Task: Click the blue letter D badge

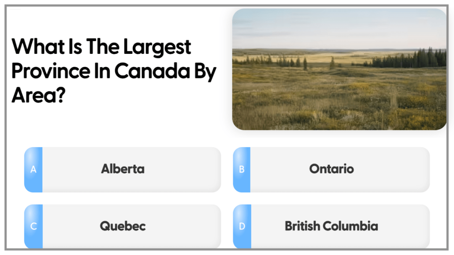Action: [x=242, y=227]
